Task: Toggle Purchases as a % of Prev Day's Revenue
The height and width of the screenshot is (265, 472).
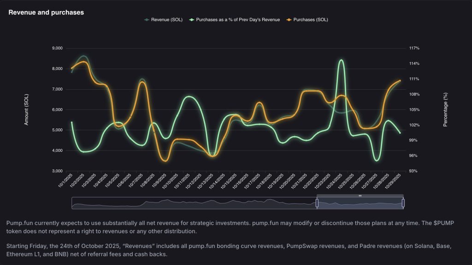Action: [237, 19]
